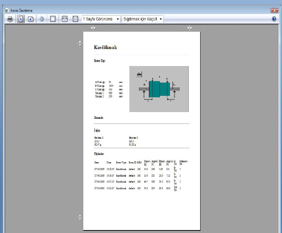This screenshot has width=282, height=233.
Task: Click the right margin handle above the page
Action: click(189, 28)
